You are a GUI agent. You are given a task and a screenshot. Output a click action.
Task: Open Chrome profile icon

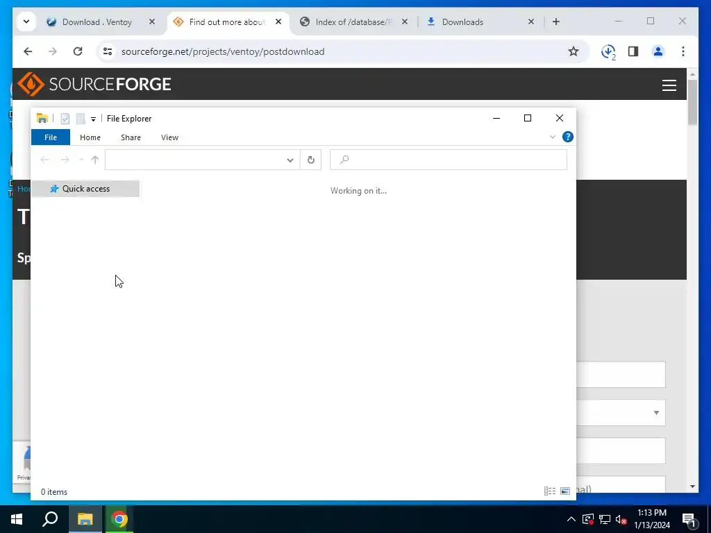coord(658,51)
